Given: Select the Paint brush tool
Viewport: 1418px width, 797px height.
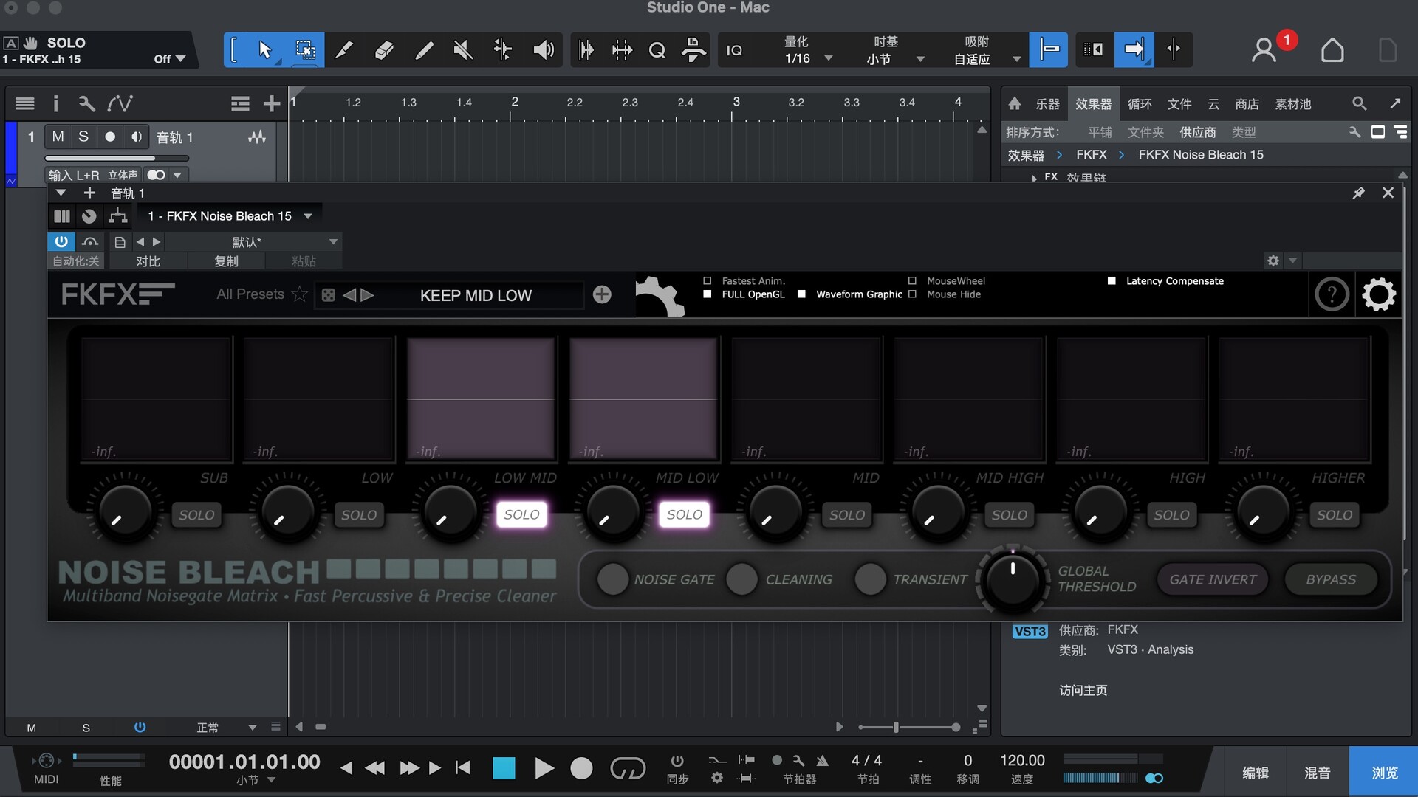Looking at the screenshot, I should 423,50.
